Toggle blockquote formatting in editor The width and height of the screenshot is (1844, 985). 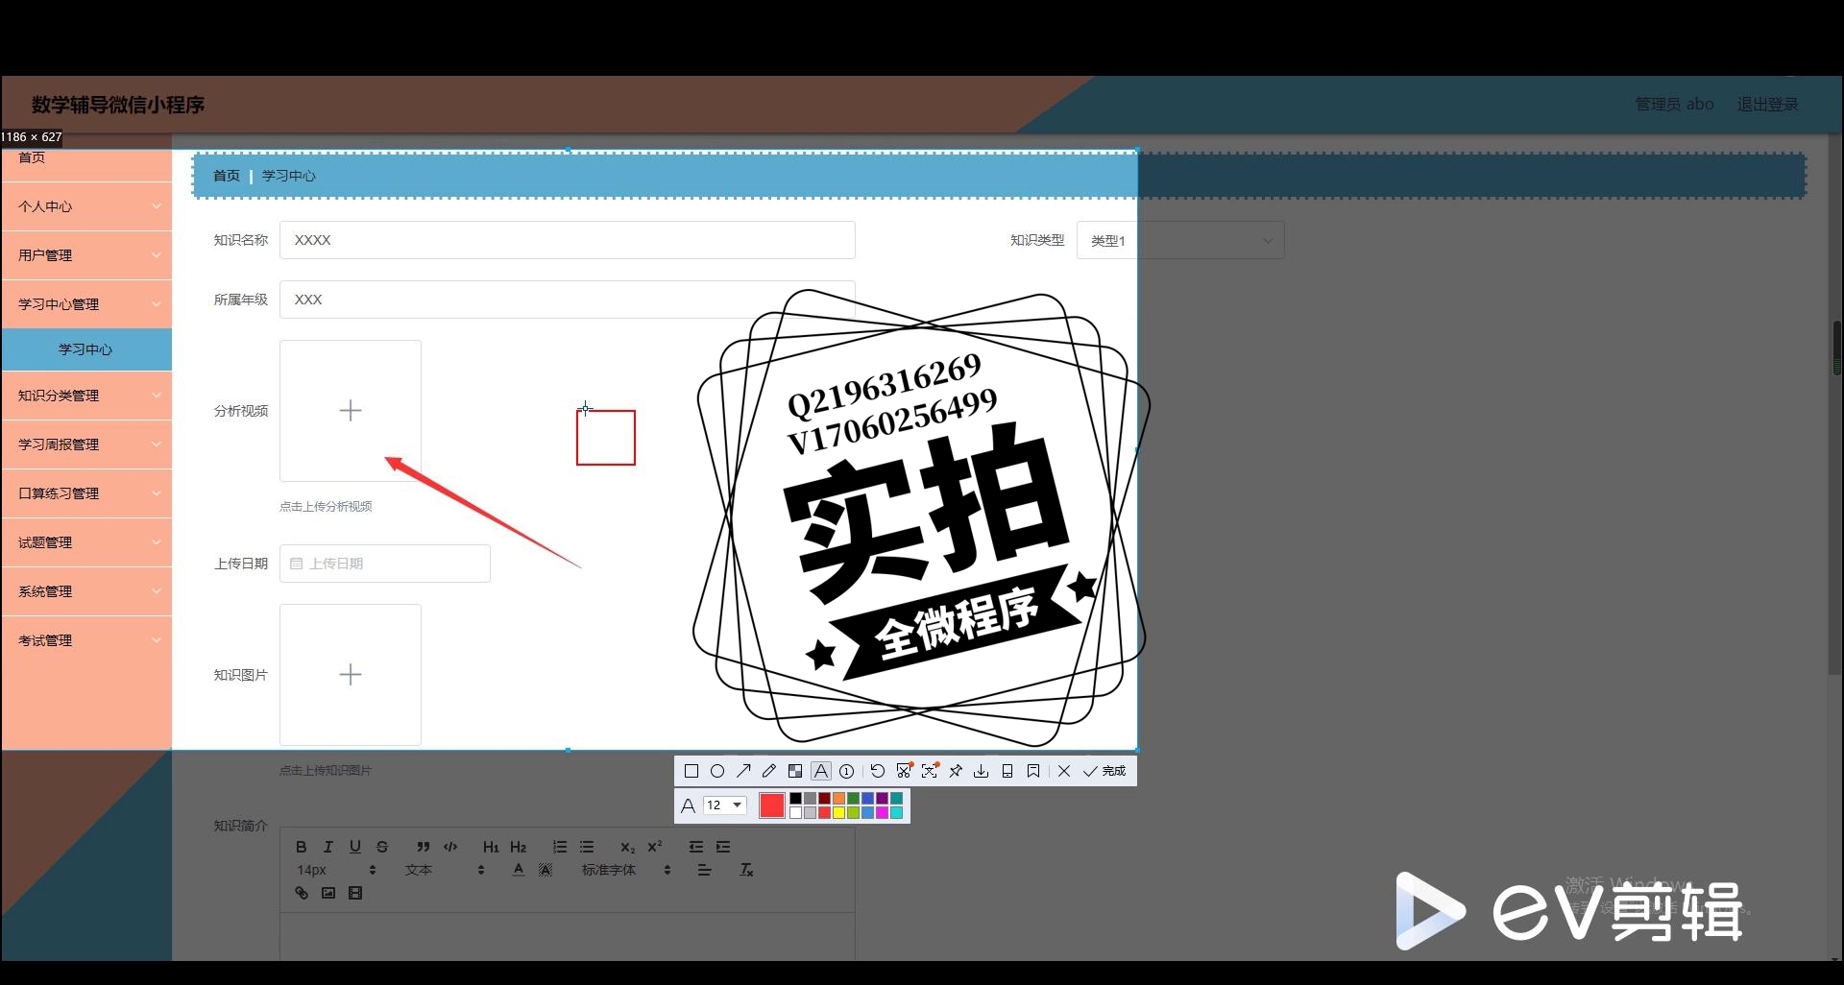pyautogui.click(x=423, y=847)
